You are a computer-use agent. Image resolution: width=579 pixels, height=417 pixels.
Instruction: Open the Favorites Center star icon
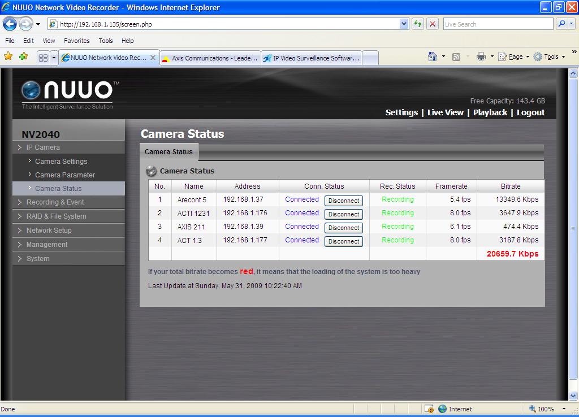[x=8, y=57]
